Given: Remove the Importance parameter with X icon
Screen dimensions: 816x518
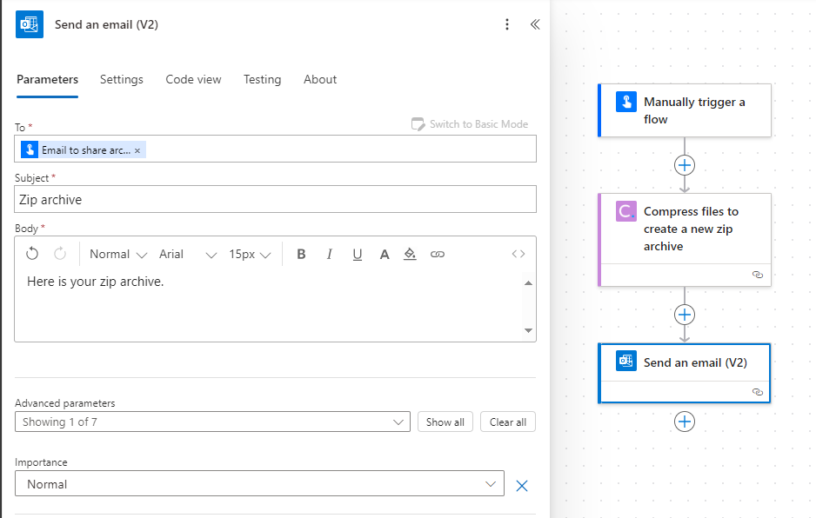Looking at the screenshot, I should coord(521,485).
